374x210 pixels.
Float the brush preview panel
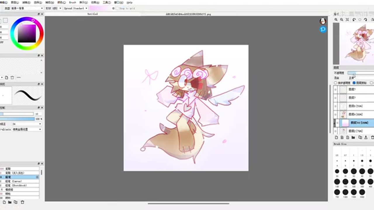click(x=39, y=84)
